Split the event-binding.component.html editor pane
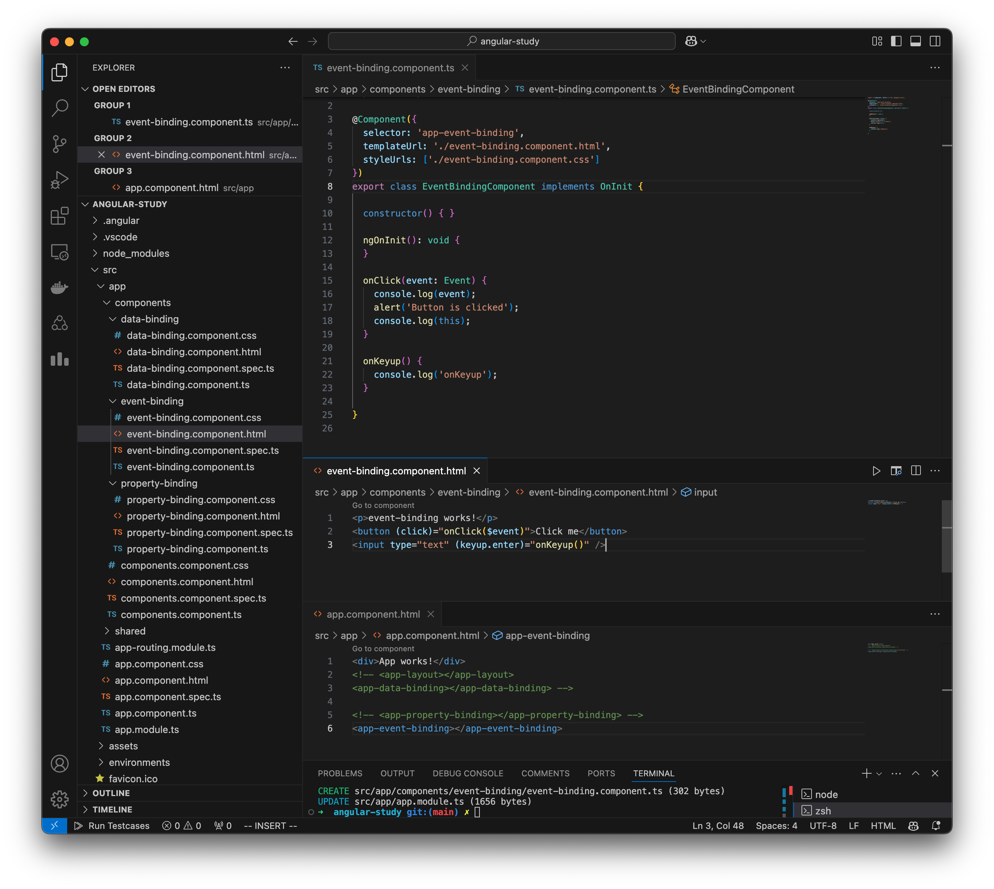Image resolution: width=994 pixels, height=889 pixels. tap(916, 470)
